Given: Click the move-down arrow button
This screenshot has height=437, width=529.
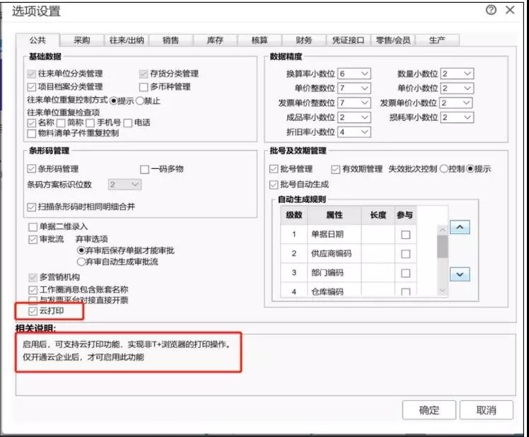Looking at the screenshot, I should click(x=460, y=274).
